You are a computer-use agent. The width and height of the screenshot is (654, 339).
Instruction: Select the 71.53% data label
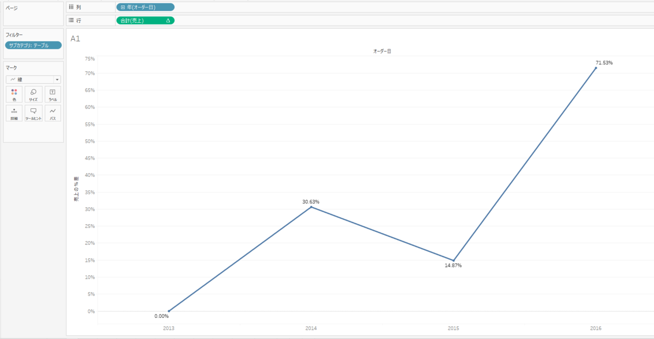604,62
